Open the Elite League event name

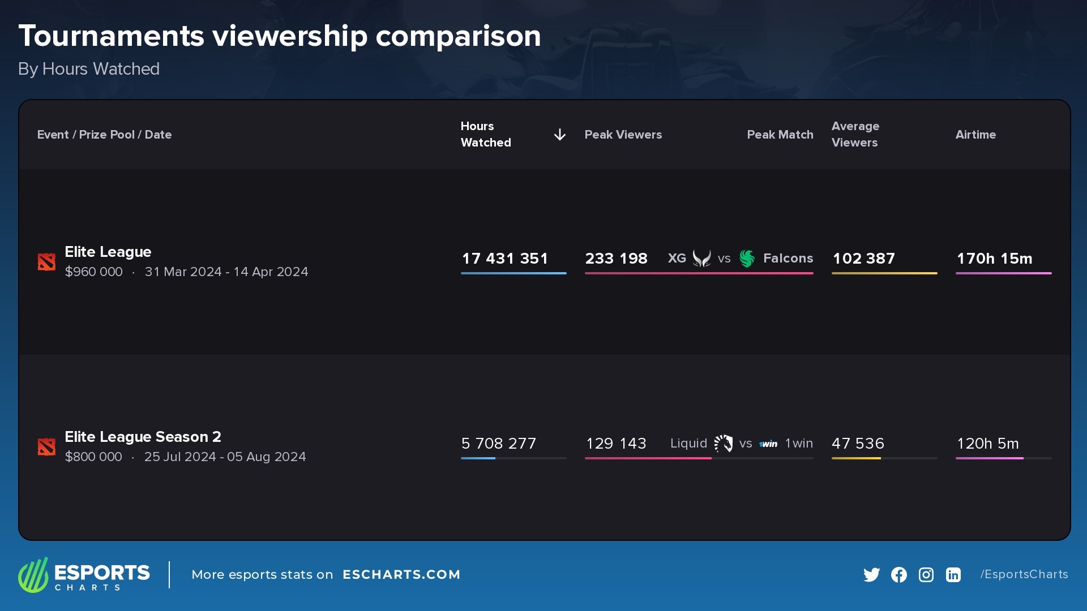tap(108, 252)
